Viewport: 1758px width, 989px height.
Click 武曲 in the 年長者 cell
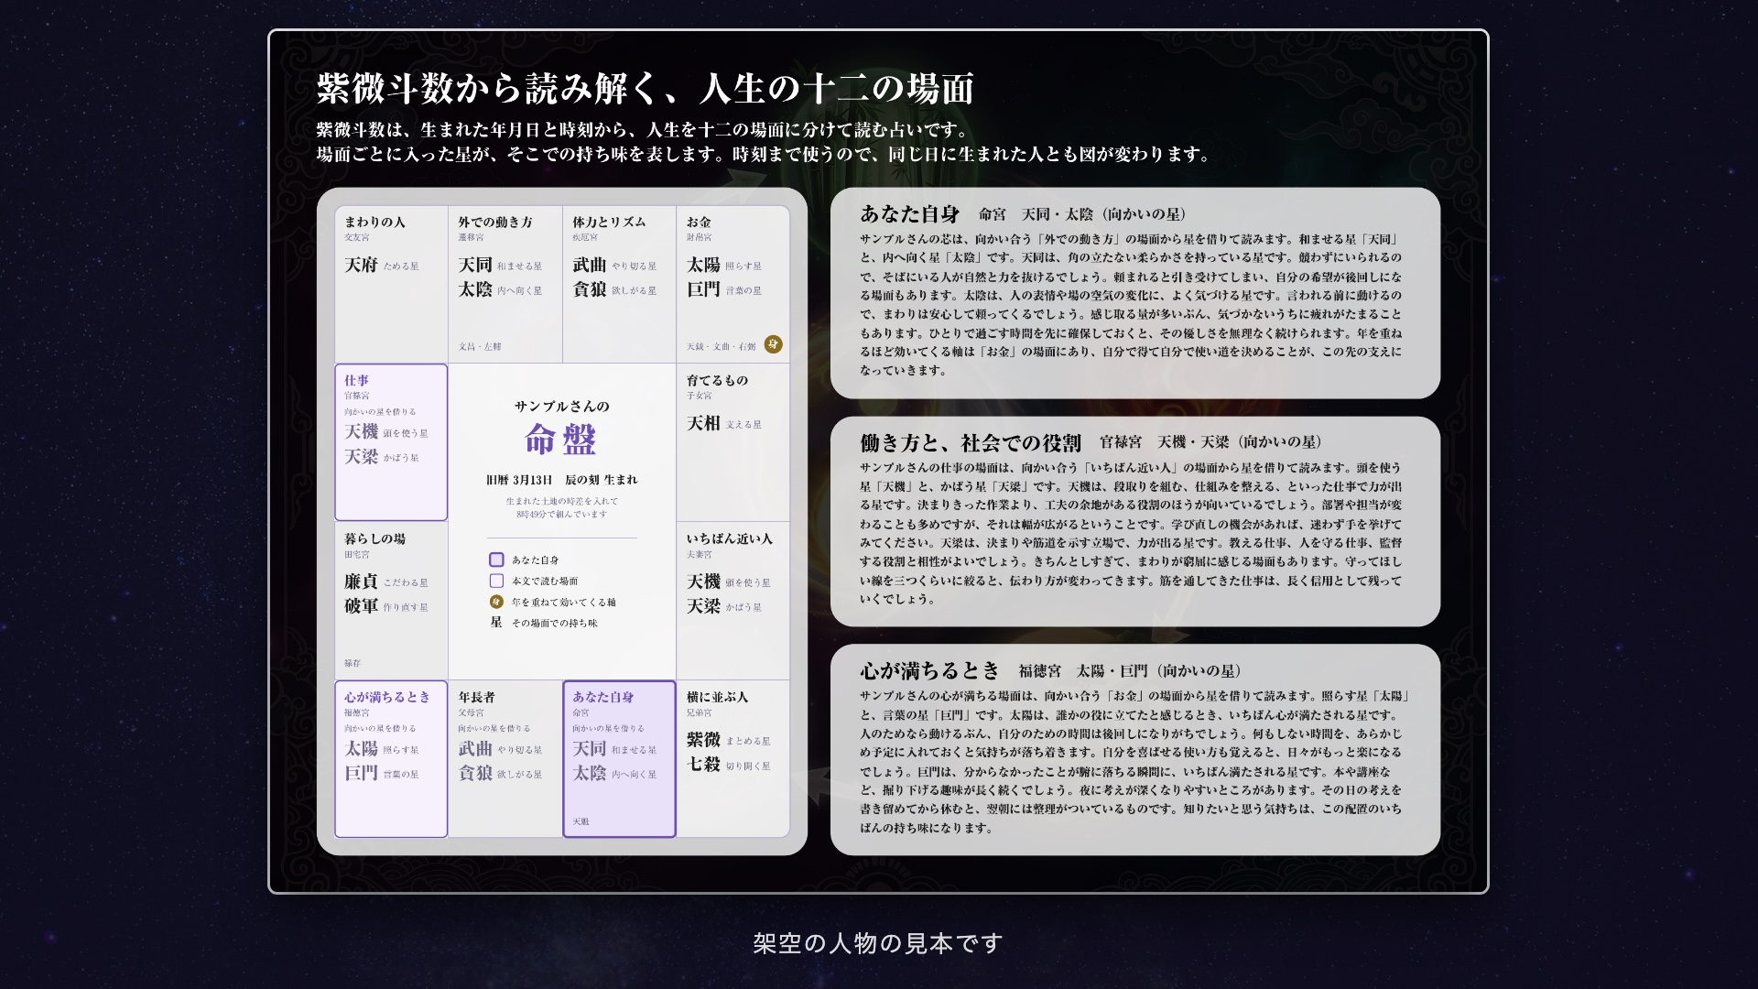pyautogui.click(x=475, y=748)
